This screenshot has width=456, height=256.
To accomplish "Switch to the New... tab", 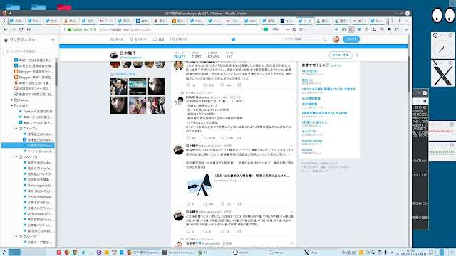I will [286, 21].
